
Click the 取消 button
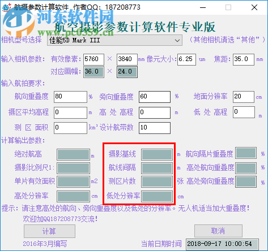coord(218,231)
